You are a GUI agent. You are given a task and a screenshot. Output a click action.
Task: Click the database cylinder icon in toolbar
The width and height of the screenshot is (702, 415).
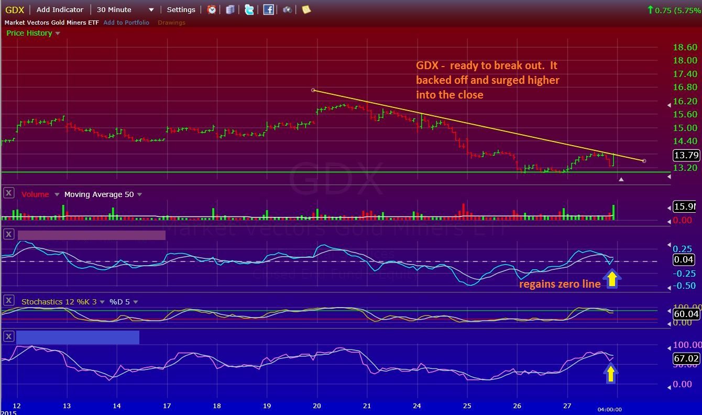(230, 9)
